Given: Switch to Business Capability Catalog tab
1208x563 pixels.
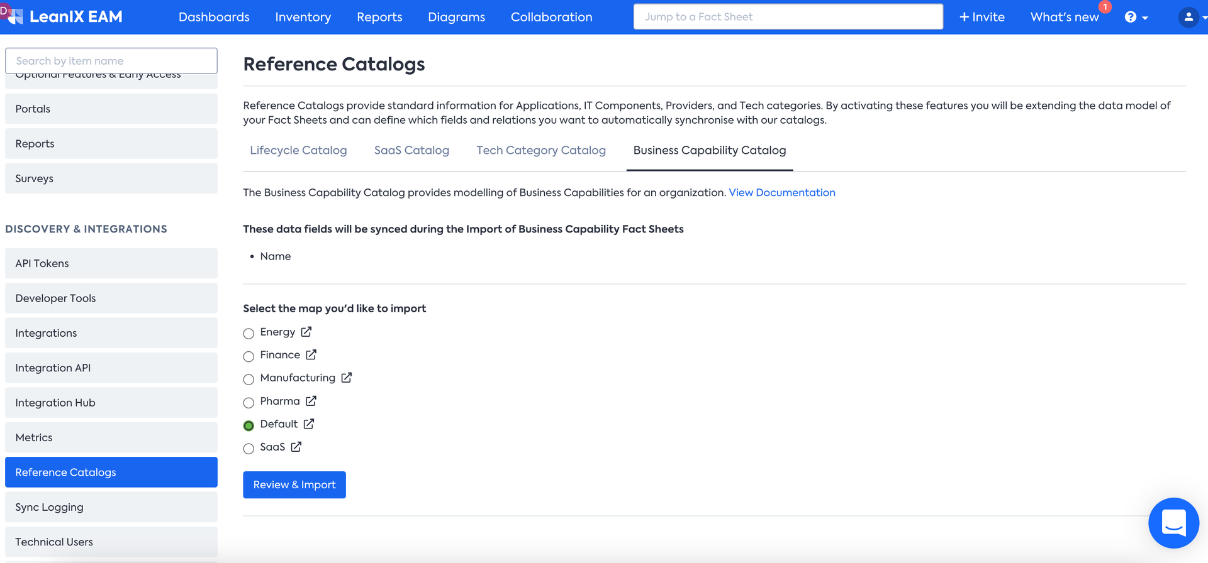Looking at the screenshot, I should pos(710,150).
